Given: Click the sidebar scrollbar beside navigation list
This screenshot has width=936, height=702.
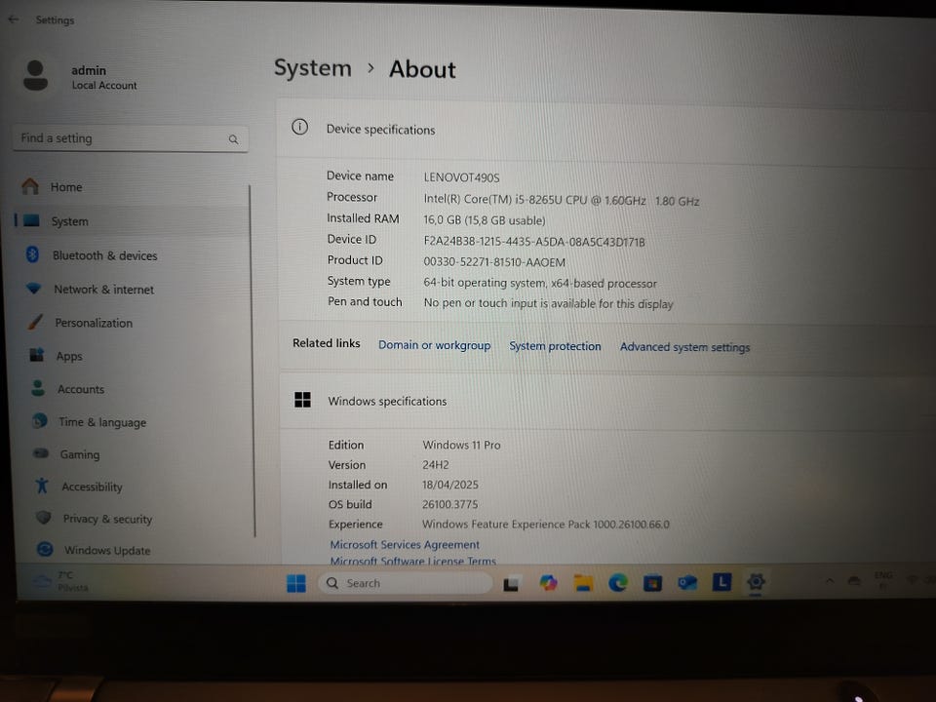Looking at the screenshot, I should 252,361.
